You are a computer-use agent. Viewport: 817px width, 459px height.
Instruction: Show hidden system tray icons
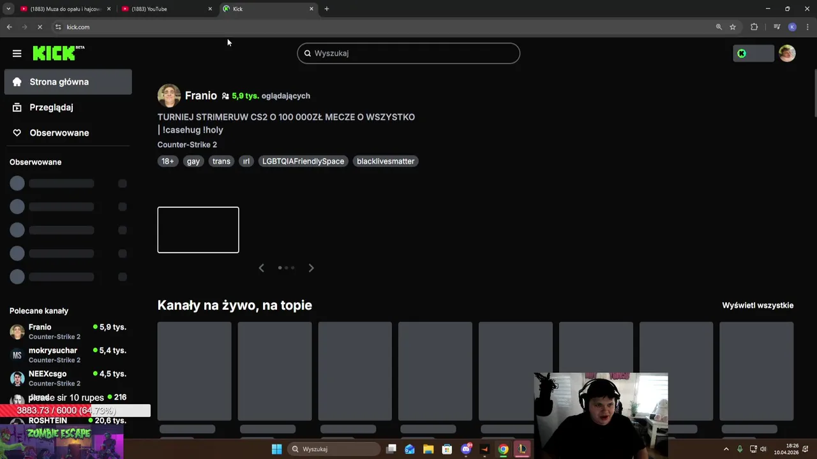726,449
